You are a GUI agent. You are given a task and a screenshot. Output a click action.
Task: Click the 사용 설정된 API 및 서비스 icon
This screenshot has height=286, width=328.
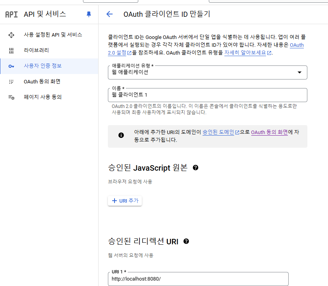click(x=11, y=35)
